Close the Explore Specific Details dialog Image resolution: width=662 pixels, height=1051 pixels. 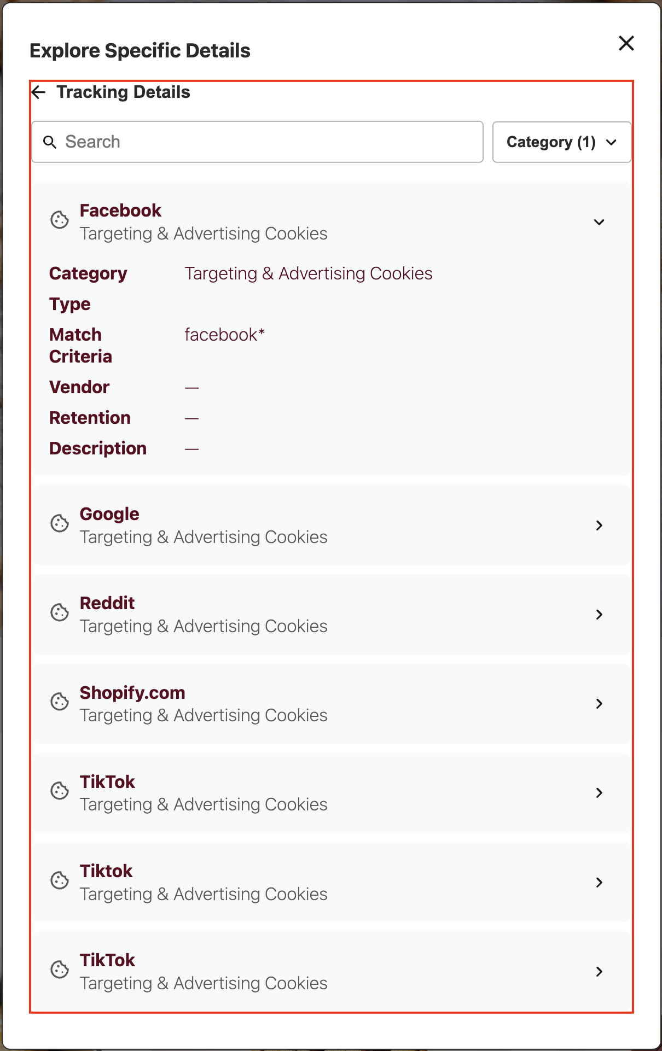626,43
